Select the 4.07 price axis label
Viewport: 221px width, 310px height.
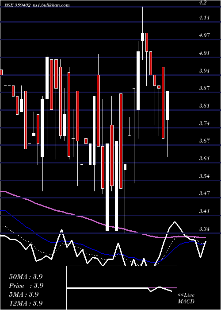pos(204,35)
